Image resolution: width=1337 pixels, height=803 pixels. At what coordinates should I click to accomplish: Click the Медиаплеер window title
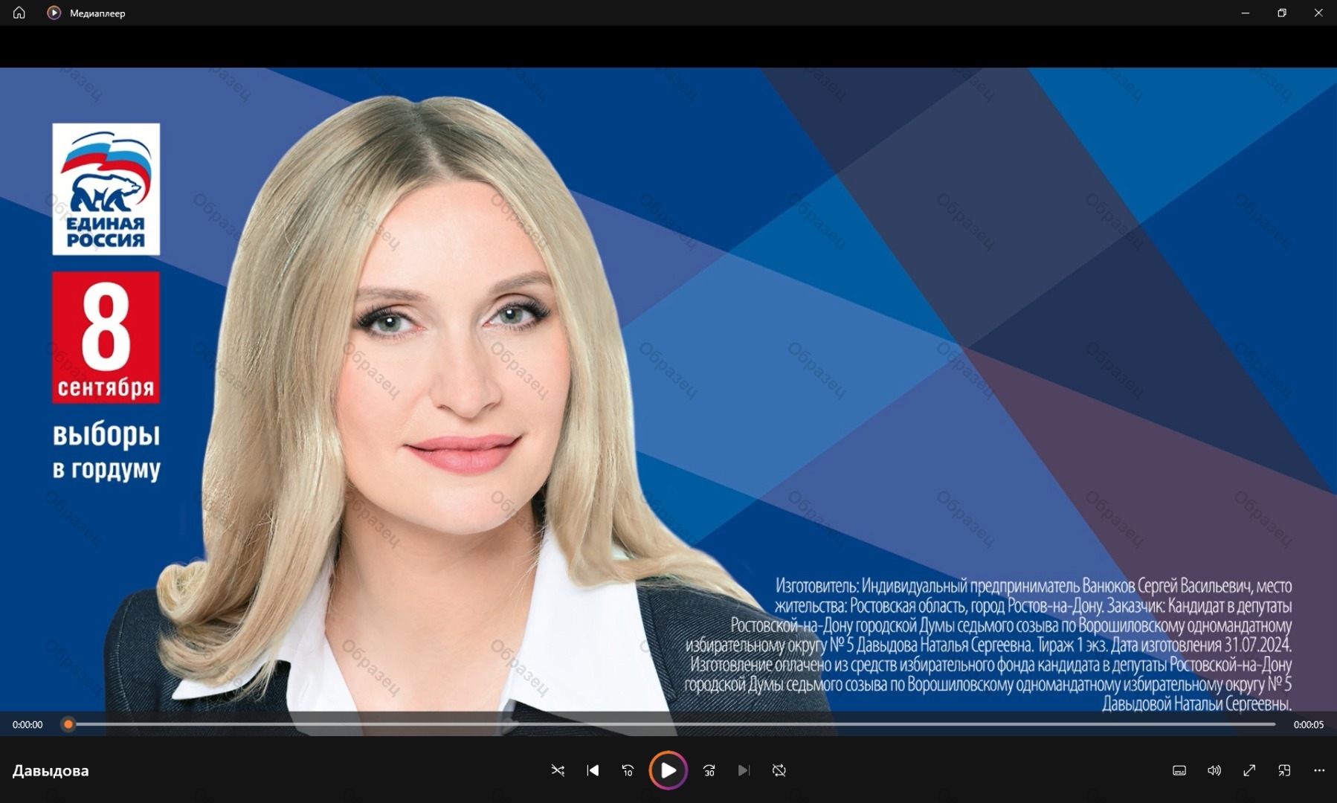pos(97,13)
